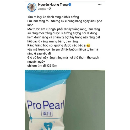This screenshot has width=130, height=130.
Task: Open Nguyễn Hương Trang's profile name link
Action: click(x=53, y=4)
